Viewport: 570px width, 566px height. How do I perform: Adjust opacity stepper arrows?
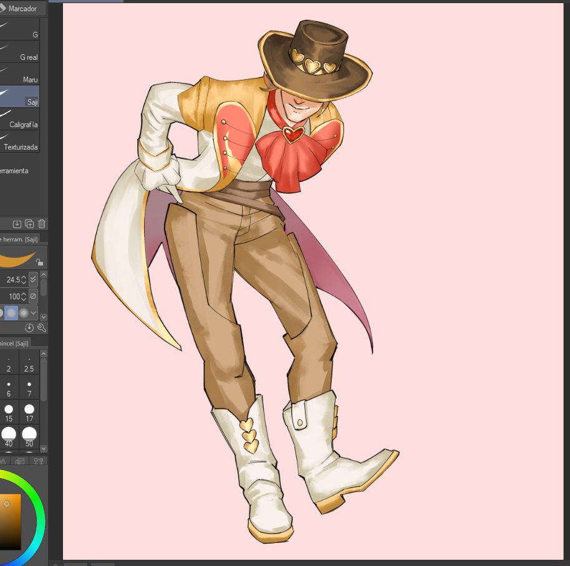(24, 297)
